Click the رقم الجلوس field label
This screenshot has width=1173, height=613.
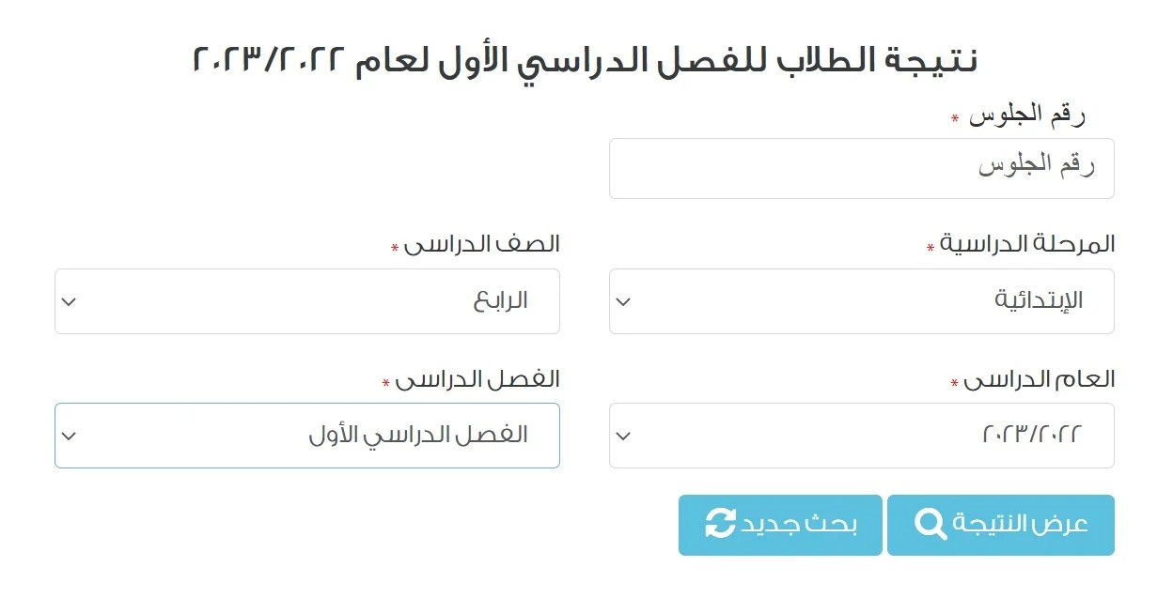1027,115
